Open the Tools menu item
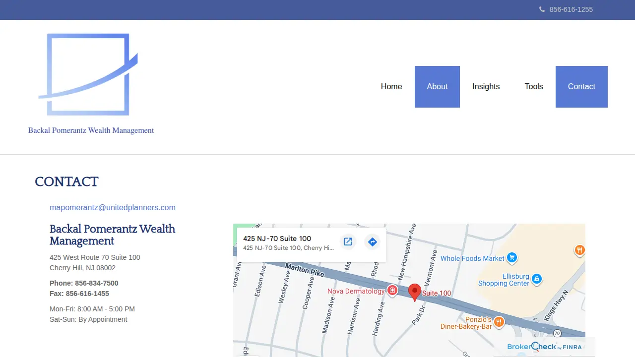Screen dimensions: 635x357 pyautogui.click(x=534, y=87)
